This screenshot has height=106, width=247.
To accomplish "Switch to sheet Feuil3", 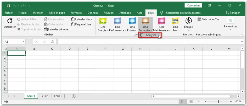I will [58, 96].
